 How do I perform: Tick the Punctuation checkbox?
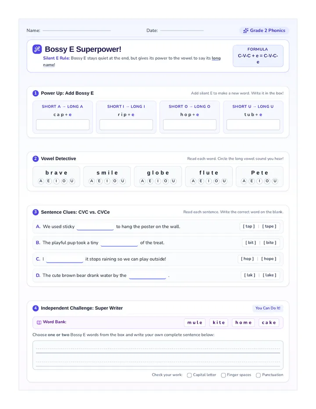(x=259, y=375)
